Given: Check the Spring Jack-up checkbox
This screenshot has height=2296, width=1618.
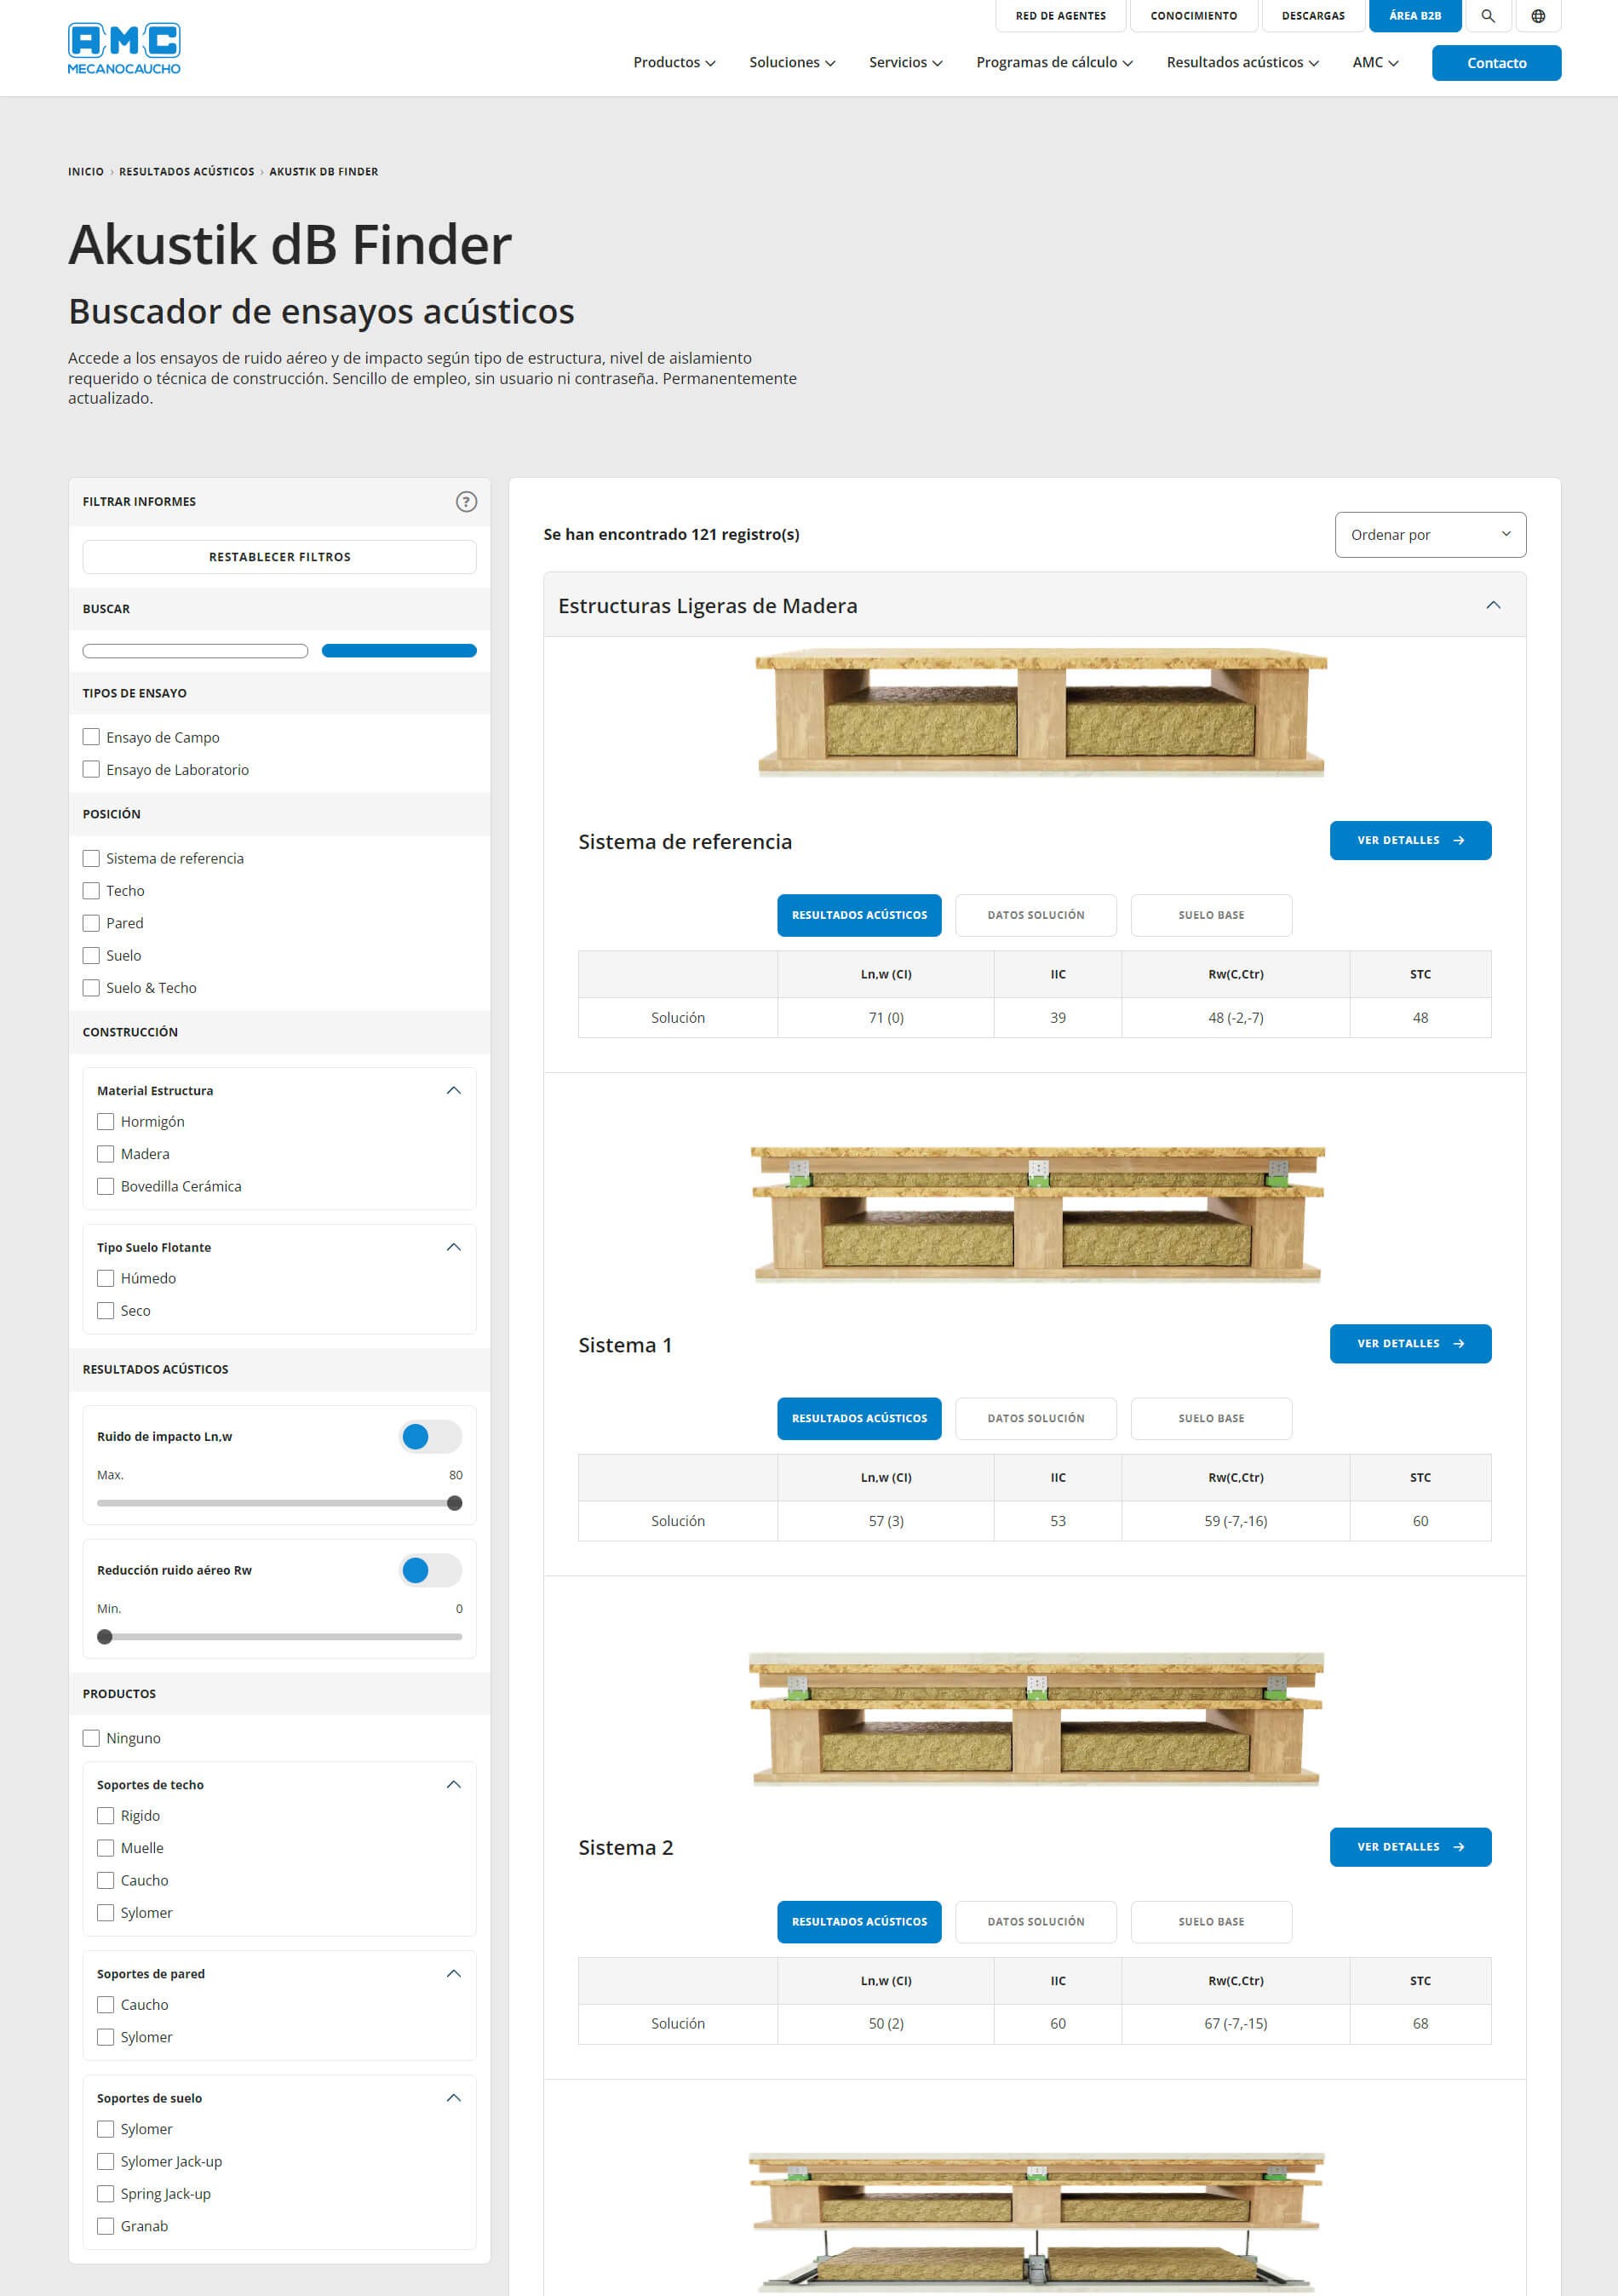Looking at the screenshot, I should (105, 2193).
